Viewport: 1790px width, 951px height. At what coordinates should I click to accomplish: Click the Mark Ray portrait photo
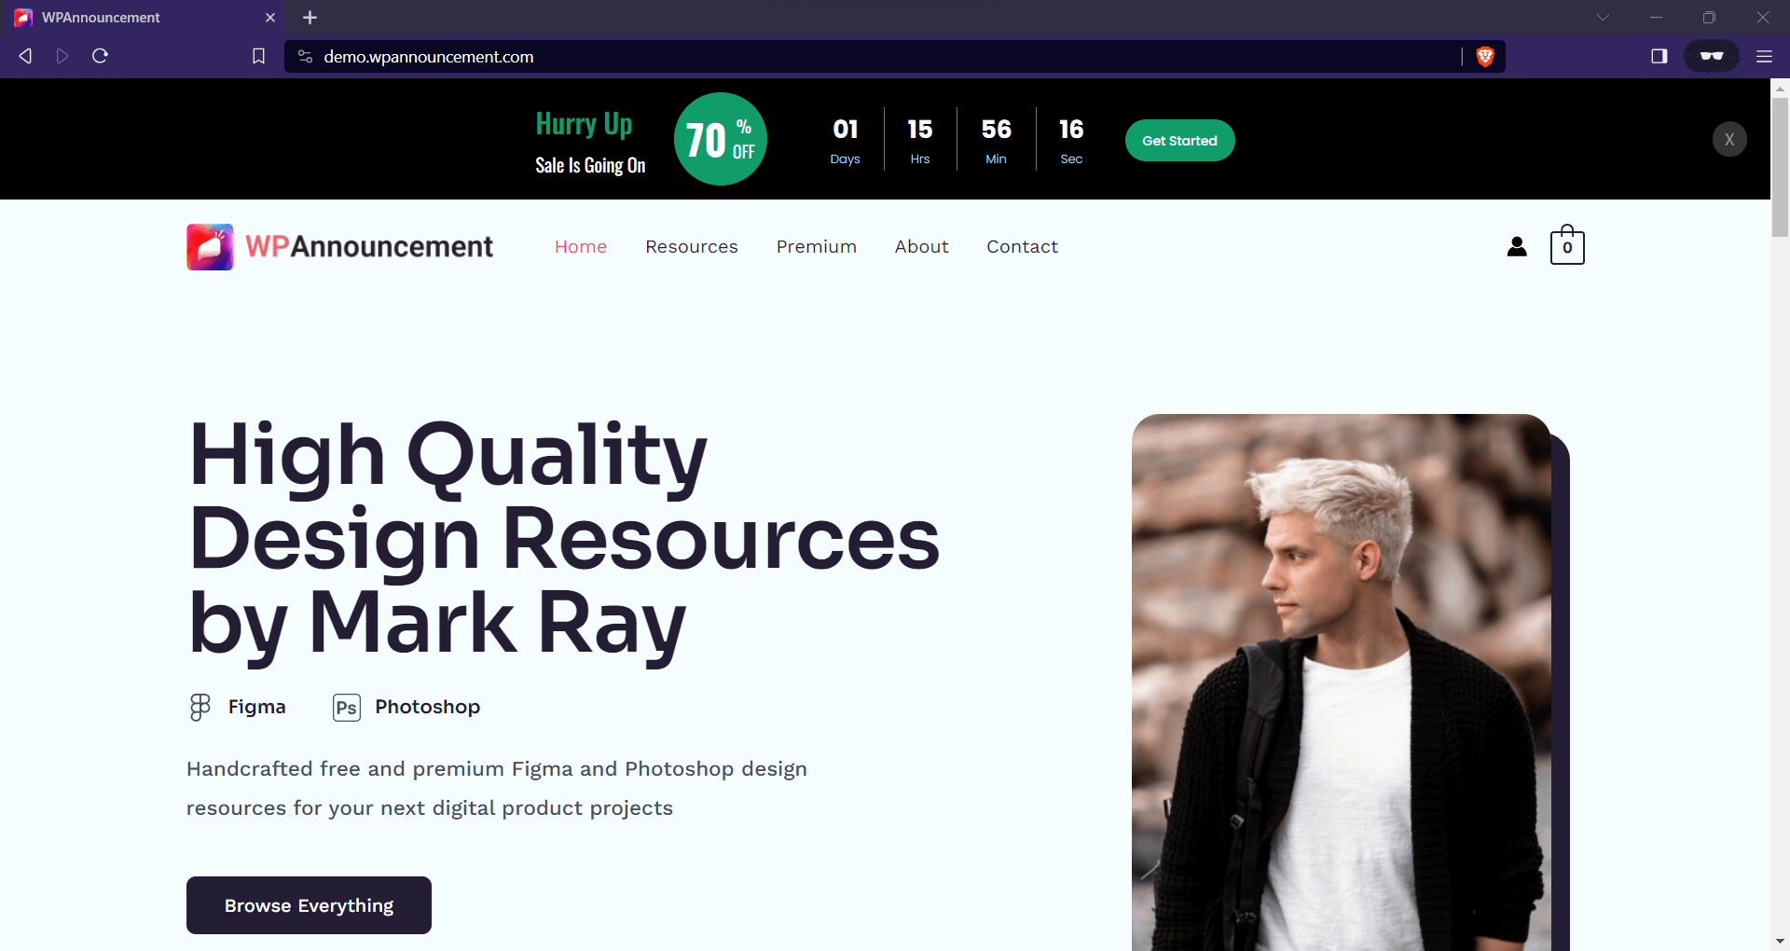pos(1342,682)
